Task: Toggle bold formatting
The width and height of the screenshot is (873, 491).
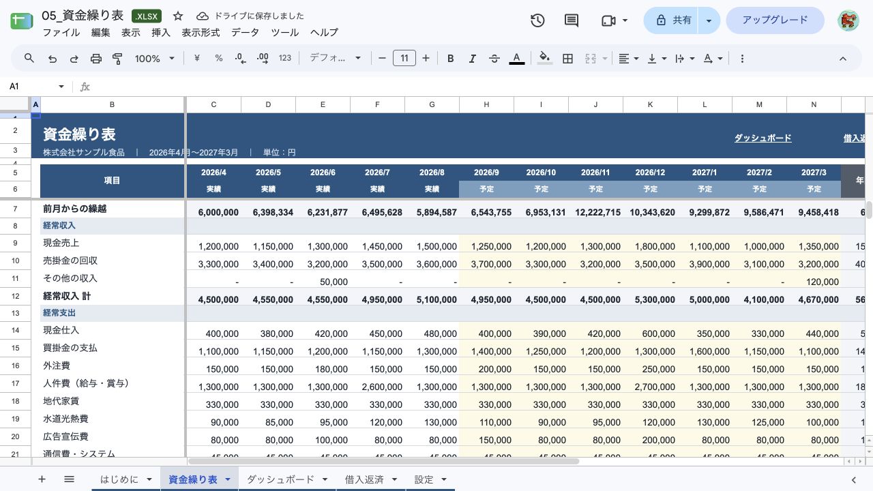Action: click(450, 59)
